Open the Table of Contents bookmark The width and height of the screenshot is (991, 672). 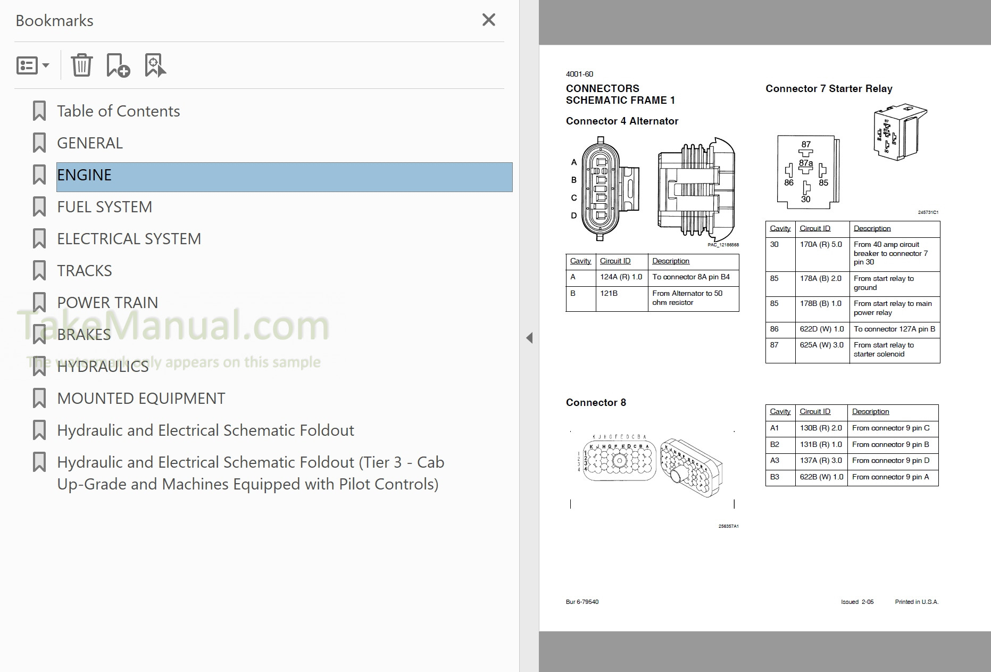[x=118, y=111]
